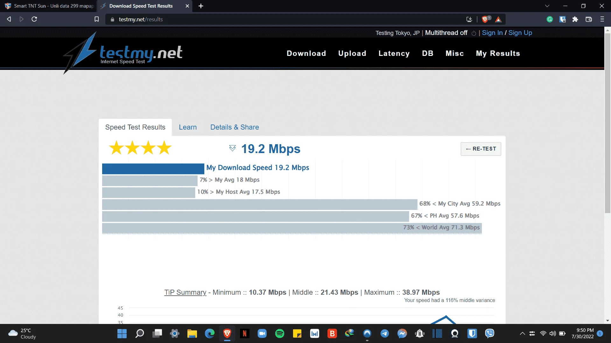611x343 pixels.
Task: Launch Microsoft Edge from the taskbar
Action: click(210, 333)
